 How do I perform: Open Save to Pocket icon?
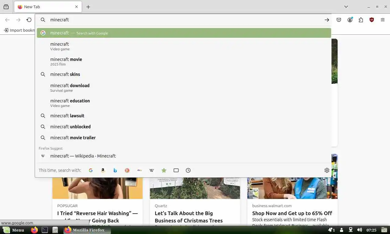[339, 20]
